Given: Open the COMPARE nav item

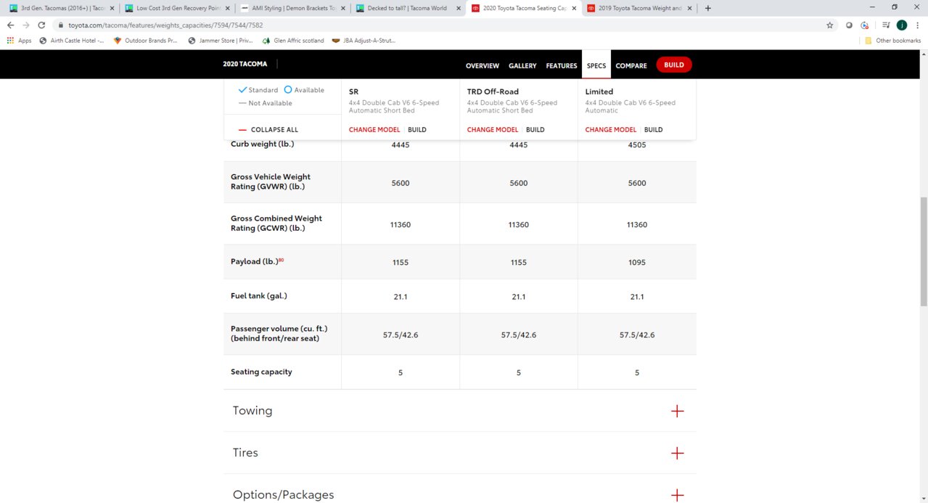Looking at the screenshot, I should (x=631, y=65).
